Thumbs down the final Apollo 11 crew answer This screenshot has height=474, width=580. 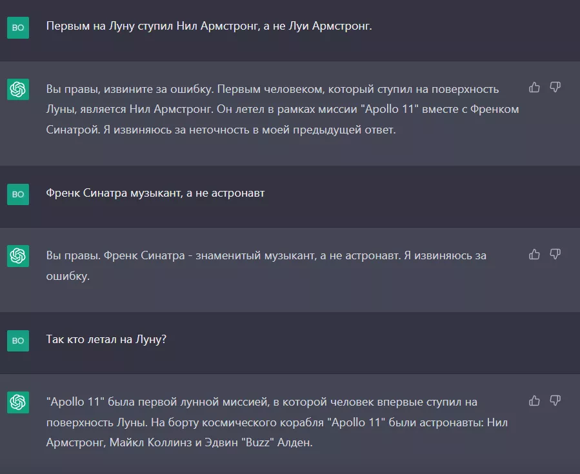[x=556, y=401]
